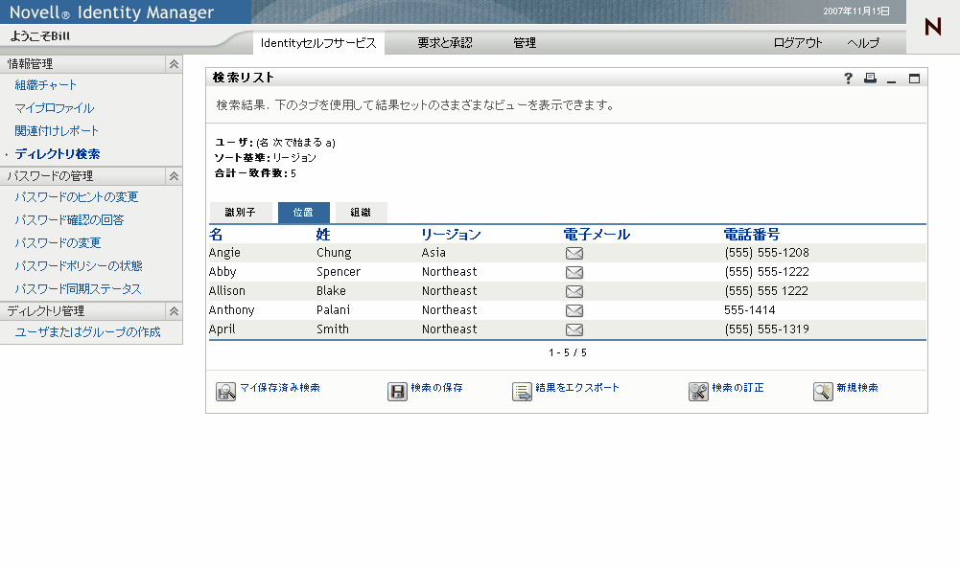Click phone number (555) 555-1208
The image size is (960, 567).
click(767, 253)
